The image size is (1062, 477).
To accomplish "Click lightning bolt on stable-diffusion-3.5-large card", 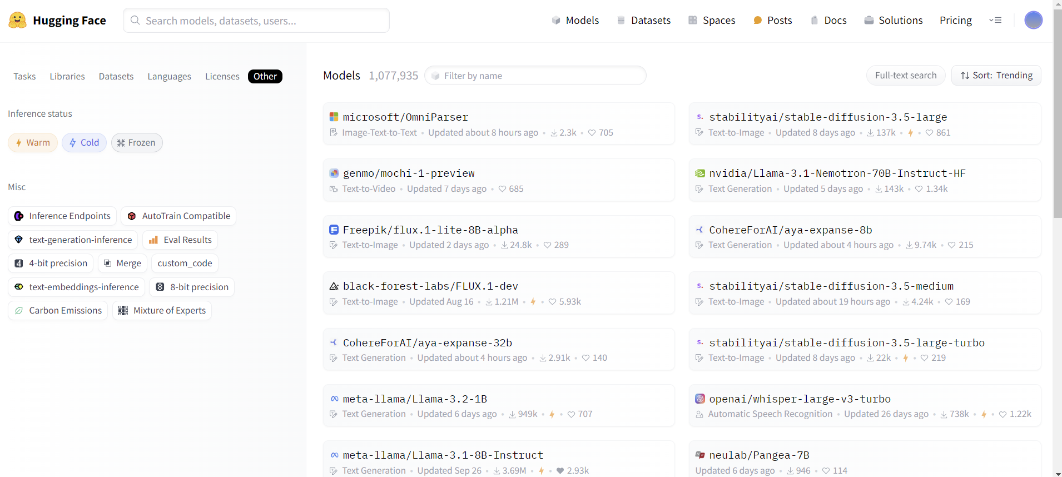I will [x=910, y=133].
